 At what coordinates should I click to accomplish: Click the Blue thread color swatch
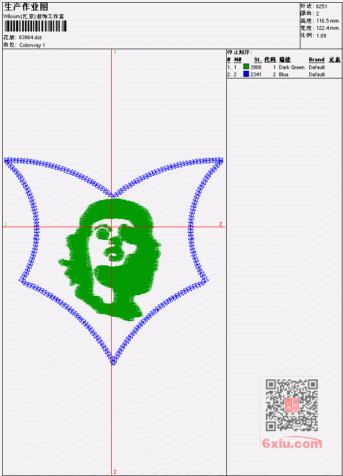coord(246,74)
